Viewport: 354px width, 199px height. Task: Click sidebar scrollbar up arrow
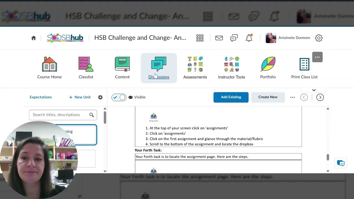click(x=105, y=109)
